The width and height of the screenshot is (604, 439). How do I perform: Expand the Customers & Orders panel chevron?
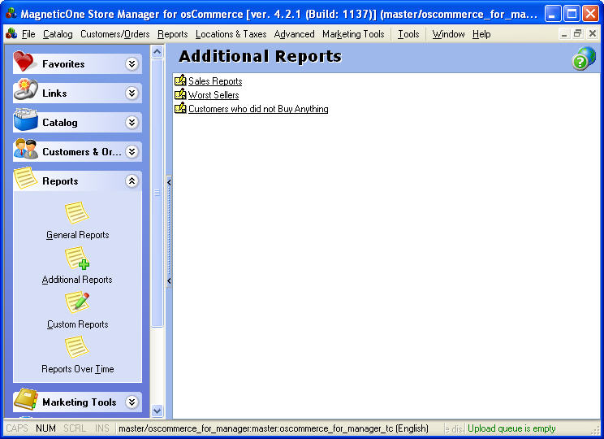132,151
